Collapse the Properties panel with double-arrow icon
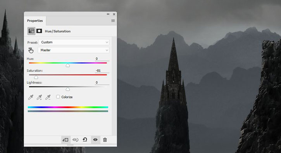Image resolution: width=281 pixels, height=153 pixels. tap(108, 14)
